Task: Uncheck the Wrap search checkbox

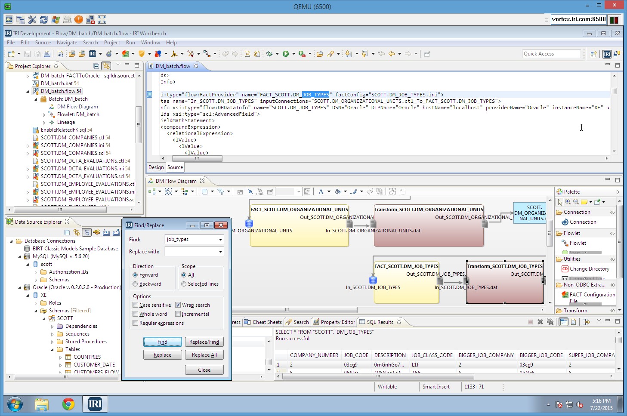Action: [x=178, y=305]
